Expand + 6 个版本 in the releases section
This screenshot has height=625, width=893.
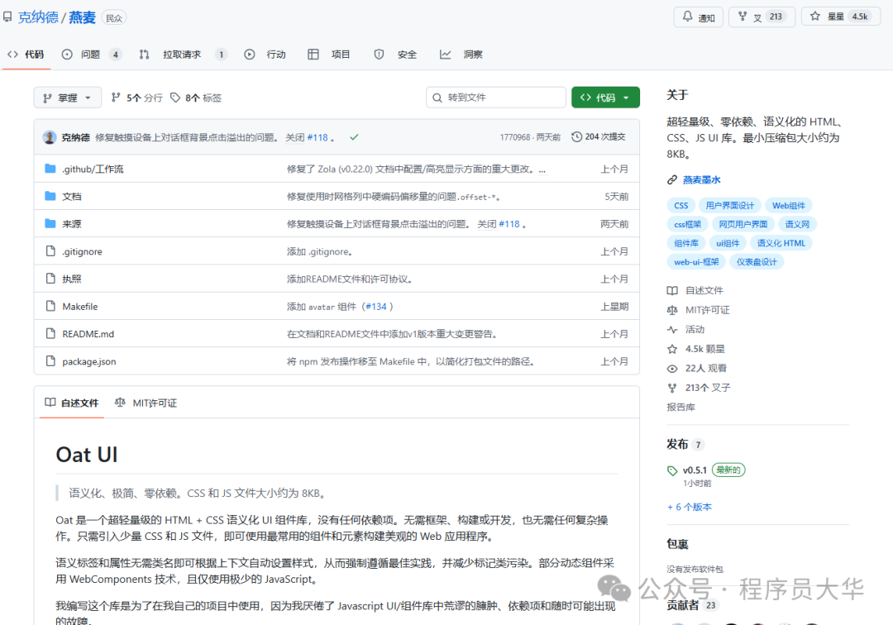[689, 507]
